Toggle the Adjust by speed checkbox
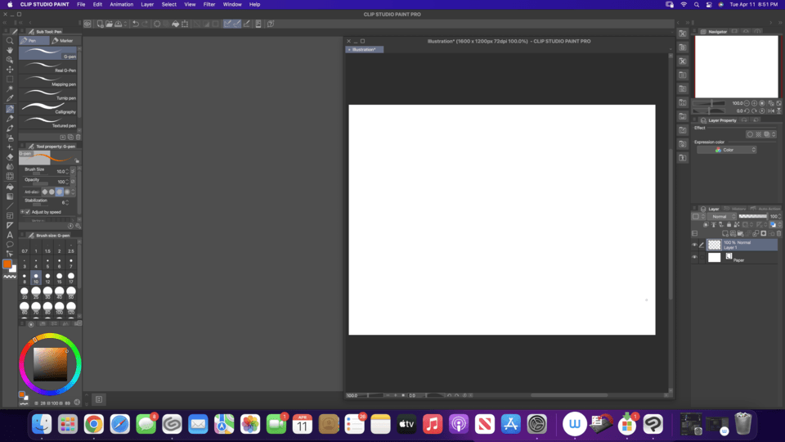This screenshot has height=442, width=785. 28,212
